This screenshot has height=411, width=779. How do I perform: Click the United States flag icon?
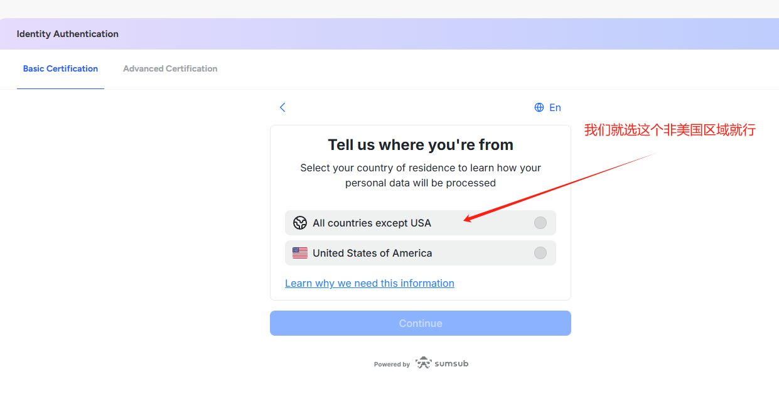click(x=300, y=253)
